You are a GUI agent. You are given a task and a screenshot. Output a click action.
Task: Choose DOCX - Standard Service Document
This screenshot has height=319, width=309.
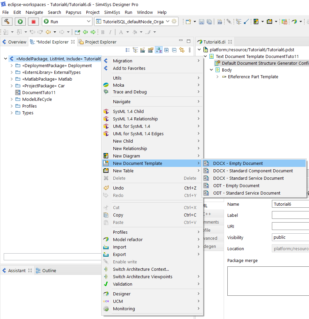(x=254, y=178)
